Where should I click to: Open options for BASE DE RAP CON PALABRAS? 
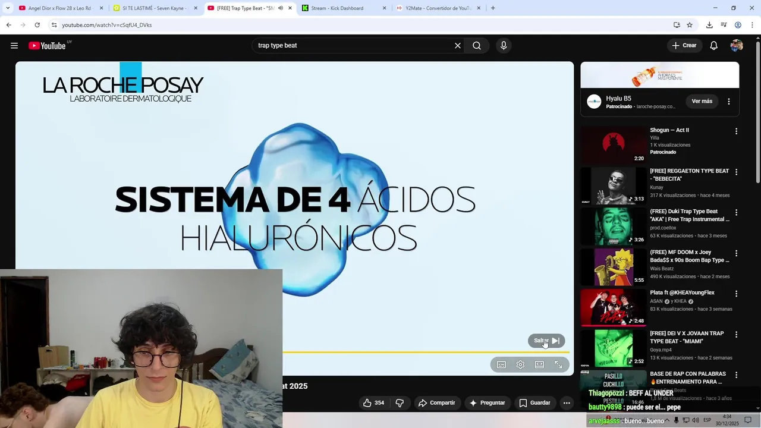736,375
